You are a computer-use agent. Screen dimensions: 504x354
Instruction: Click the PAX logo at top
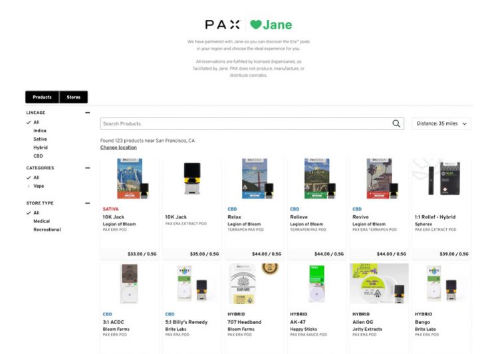click(222, 25)
